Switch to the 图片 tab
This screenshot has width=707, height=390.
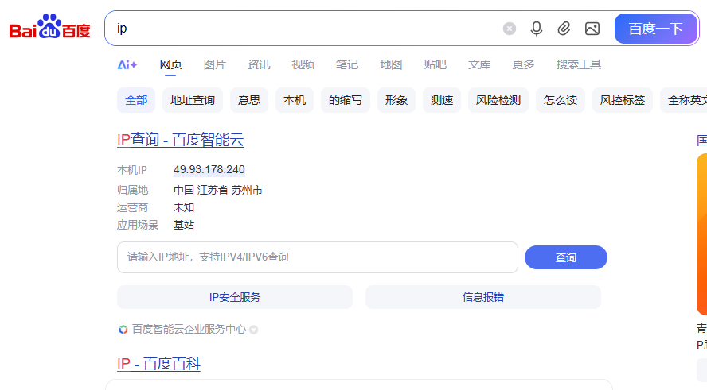(214, 64)
